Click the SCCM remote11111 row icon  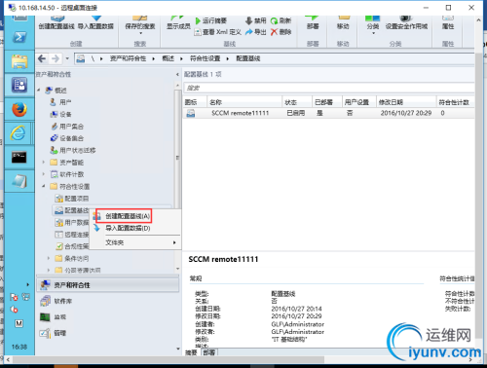click(x=191, y=113)
